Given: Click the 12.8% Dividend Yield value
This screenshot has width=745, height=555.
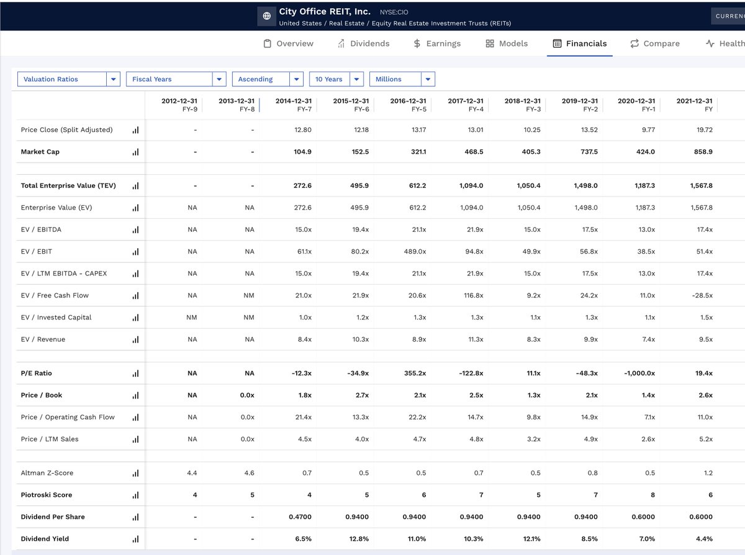Looking at the screenshot, I should (359, 539).
